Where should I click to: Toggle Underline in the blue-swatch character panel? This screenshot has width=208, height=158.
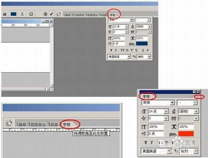click(143, 50)
